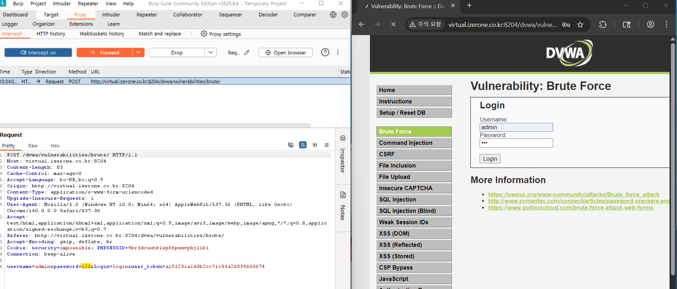Switch to the Dashboard tab

click(x=15, y=15)
